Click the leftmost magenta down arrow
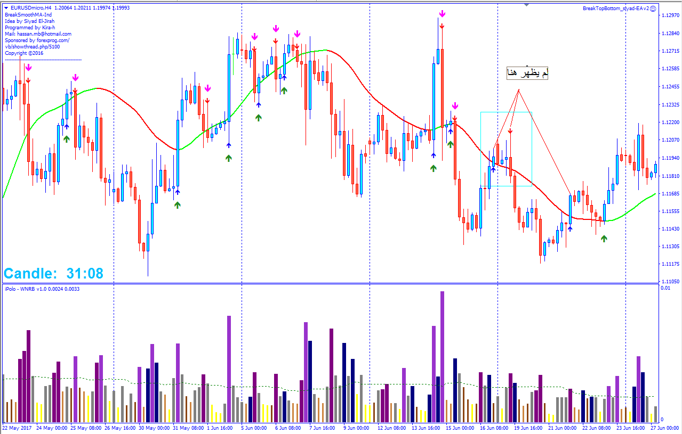This screenshot has width=682, height=434. (x=28, y=68)
